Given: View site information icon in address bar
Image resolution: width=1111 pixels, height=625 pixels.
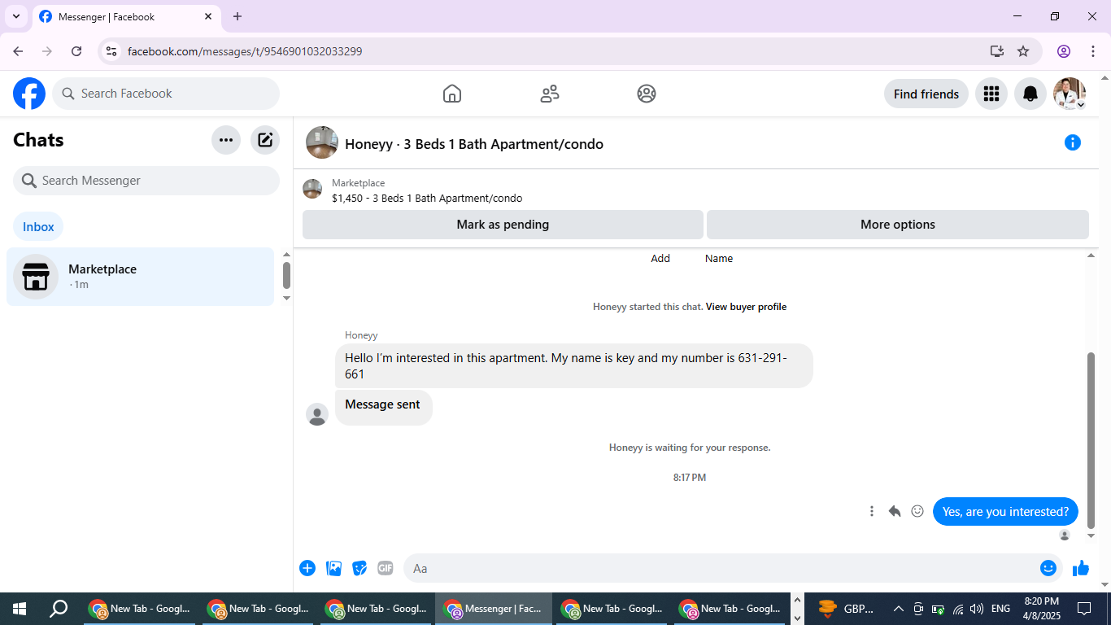Looking at the screenshot, I should (112, 51).
